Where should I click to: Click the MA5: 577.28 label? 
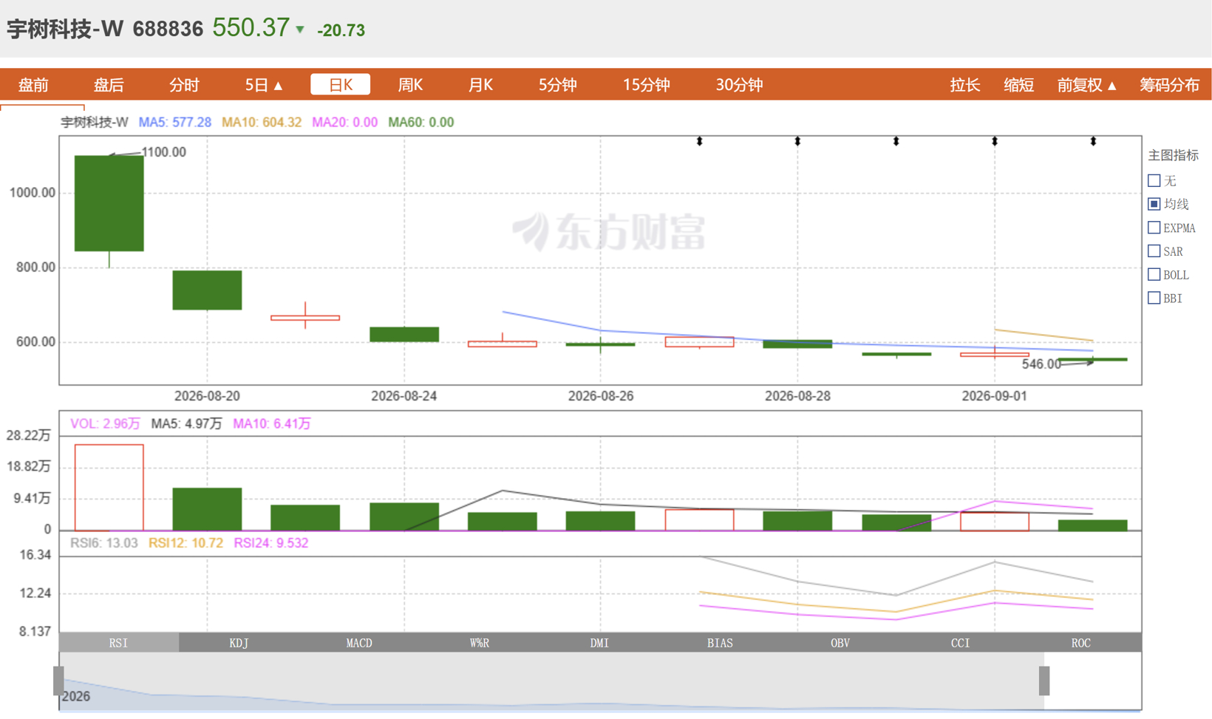tap(174, 122)
